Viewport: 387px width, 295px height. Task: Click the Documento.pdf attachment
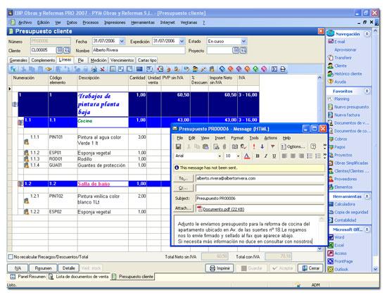tap(223, 209)
